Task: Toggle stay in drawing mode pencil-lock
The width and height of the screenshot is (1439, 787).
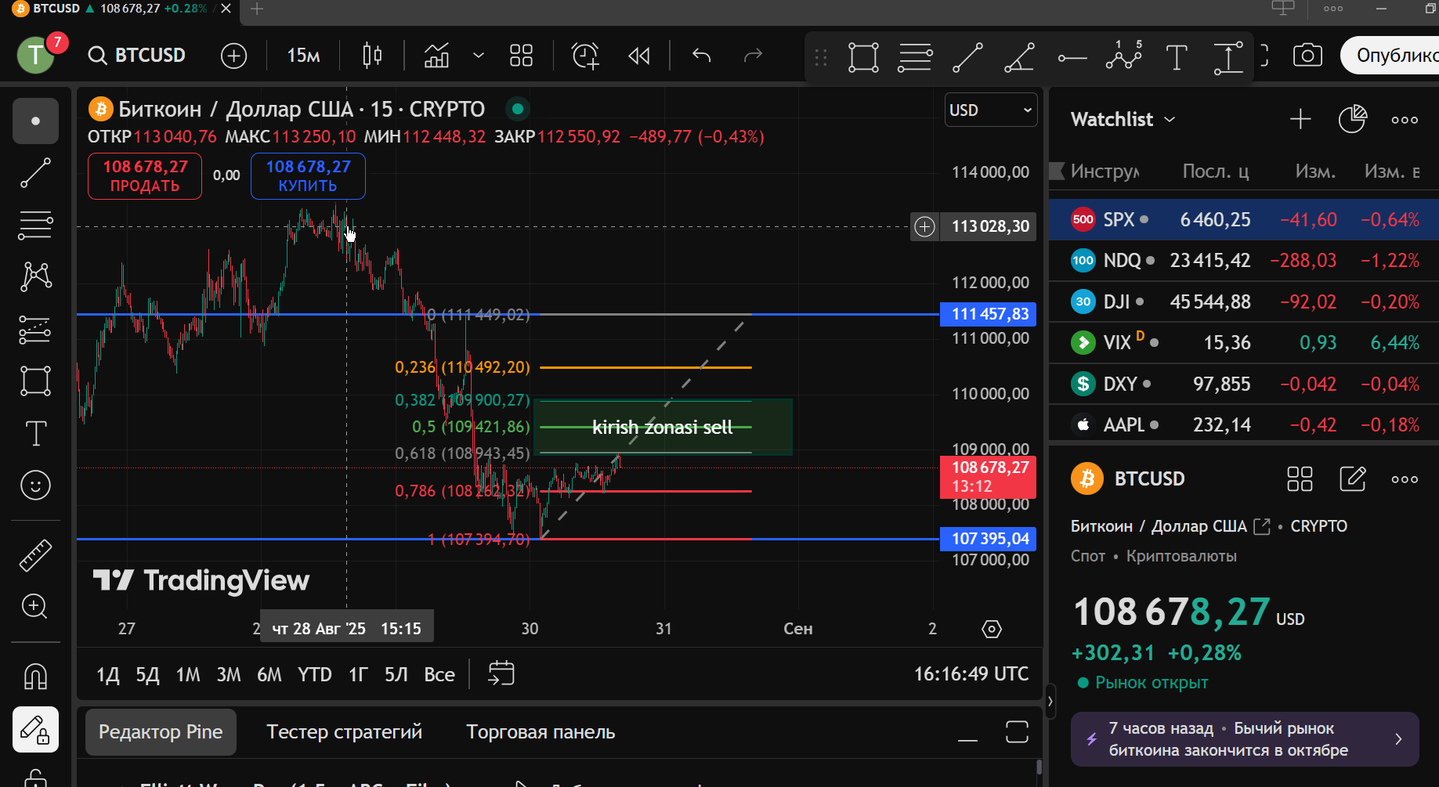Action: pyautogui.click(x=35, y=729)
